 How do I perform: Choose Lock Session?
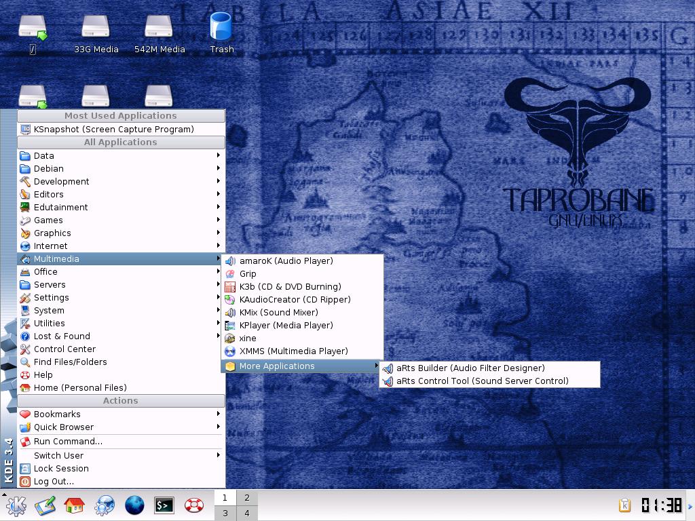point(121,468)
